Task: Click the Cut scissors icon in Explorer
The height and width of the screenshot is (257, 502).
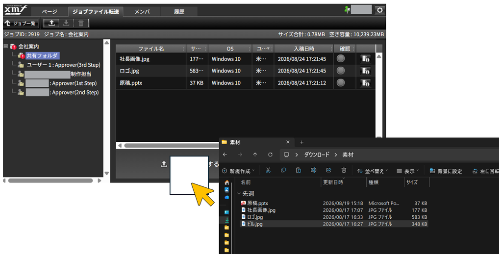Action: [268, 171]
